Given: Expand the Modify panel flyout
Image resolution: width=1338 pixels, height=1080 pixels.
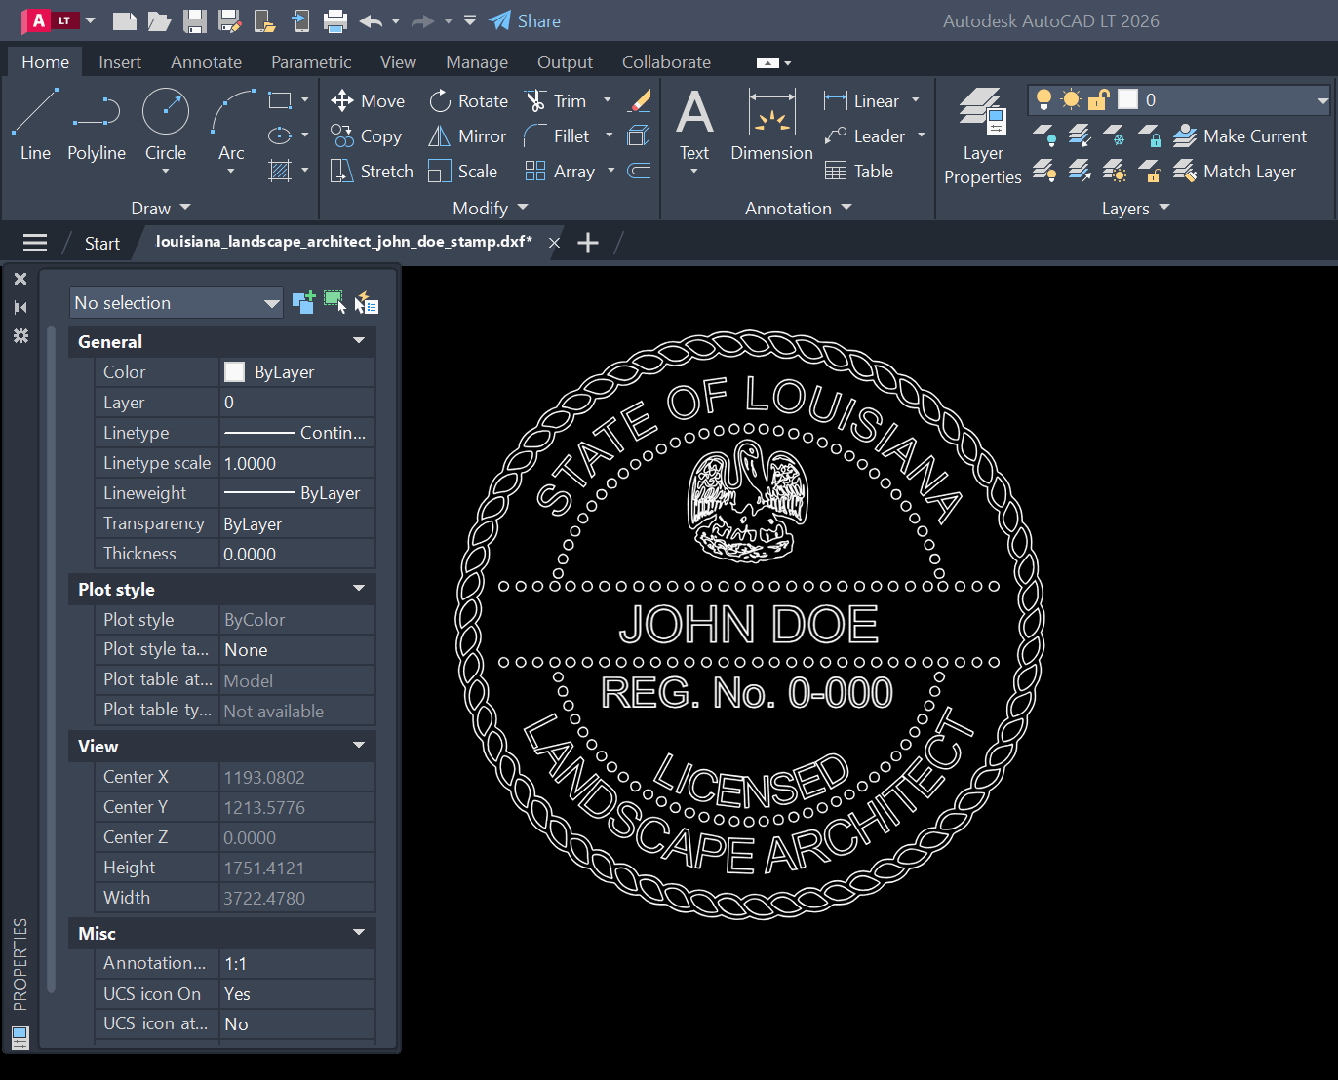Looking at the screenshot, I should [x=491, y=208].
